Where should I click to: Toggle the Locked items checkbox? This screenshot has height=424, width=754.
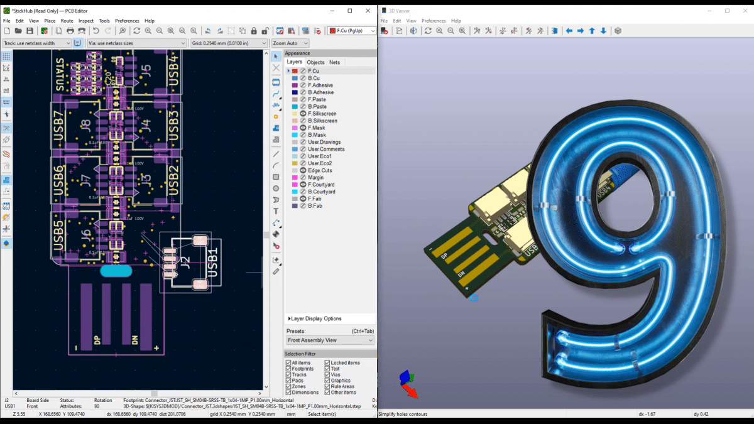[327, 362]
